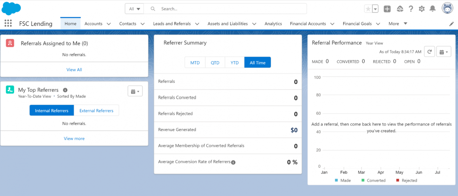The height and width of the screenshot is (196, 458).
Task: Open Salesforce Setup gear icon
Action: [x=421, y=9]
